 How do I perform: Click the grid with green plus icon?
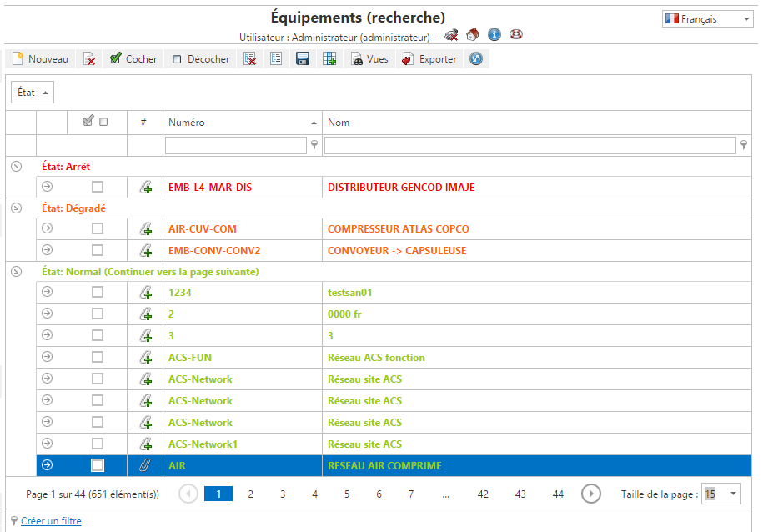329,59
